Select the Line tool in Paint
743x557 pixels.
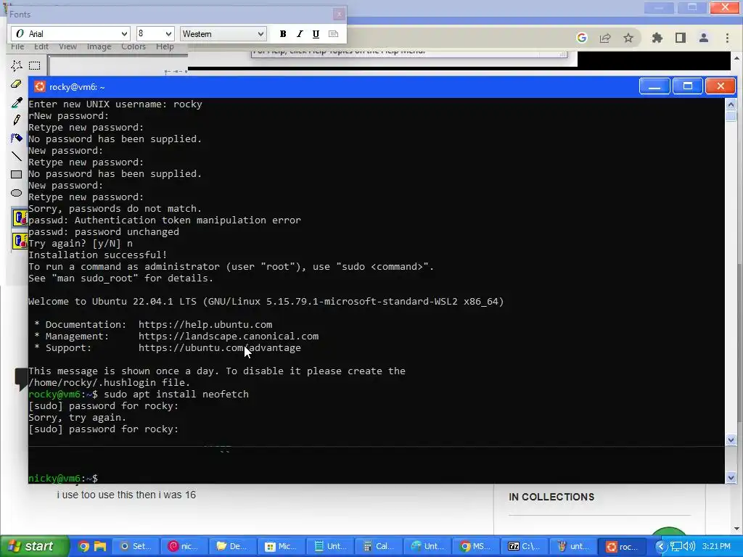tap(17, 156)
